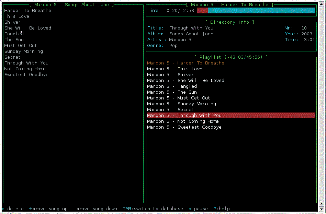Image resolution: width=326 pixels, height=214 pixels.
Task: Click the Playlist (-43:03/45:56) panel header
Action: tap(231, 57)
